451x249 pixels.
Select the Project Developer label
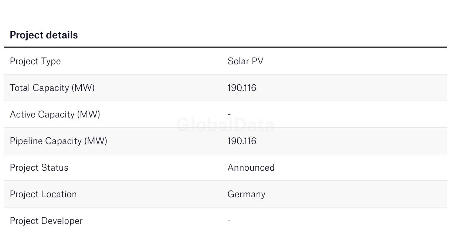pyautogui.click(x=46, y=221)
